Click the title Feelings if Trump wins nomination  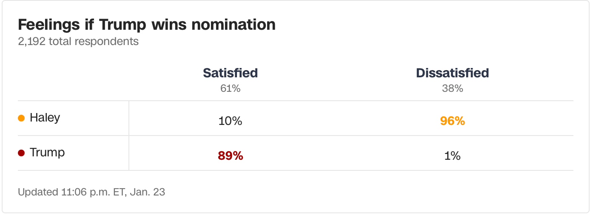(x=147, y=25)
